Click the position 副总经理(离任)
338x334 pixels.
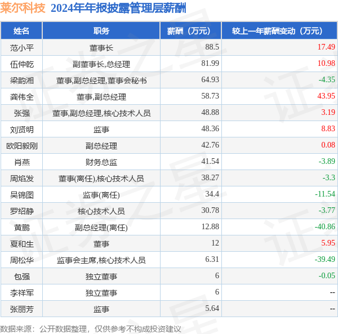tap(101, 228)
